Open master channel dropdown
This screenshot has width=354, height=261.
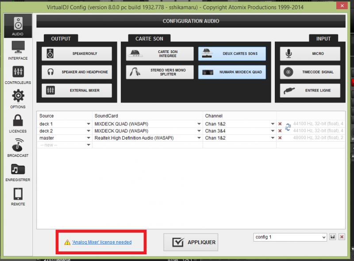[x=273, y=138]
